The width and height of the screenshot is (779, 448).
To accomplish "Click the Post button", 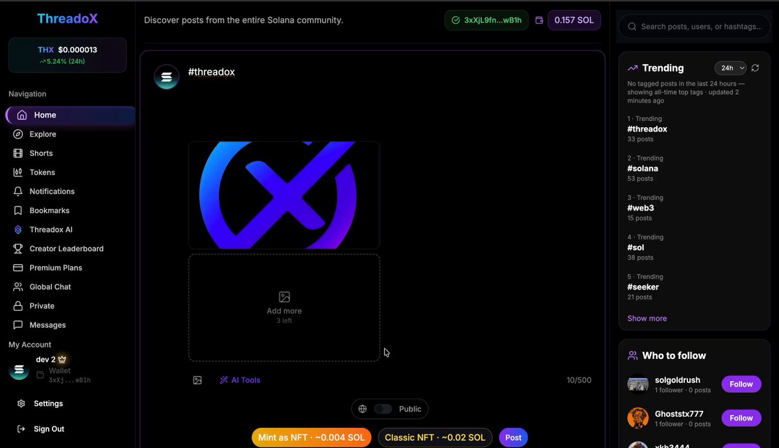I will [x=513, y=438].
